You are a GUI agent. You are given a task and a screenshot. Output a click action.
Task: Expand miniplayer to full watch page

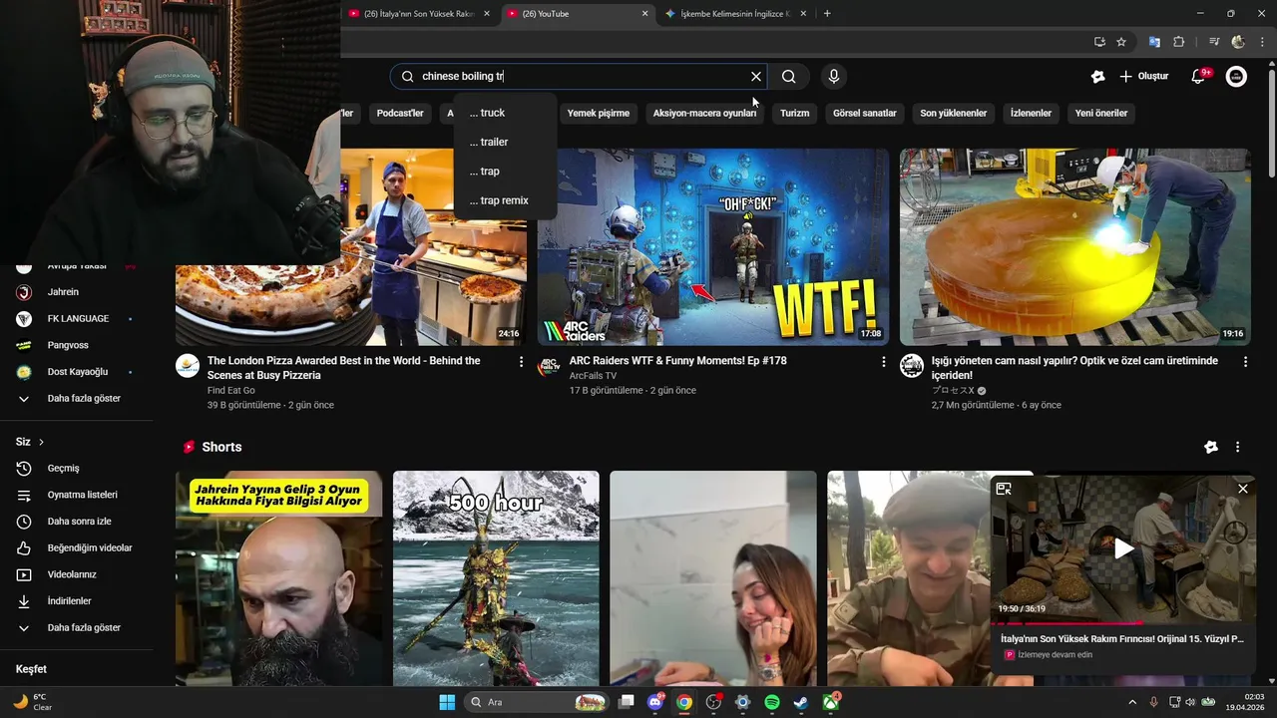pyautogui.click(x=1004, y=489)
